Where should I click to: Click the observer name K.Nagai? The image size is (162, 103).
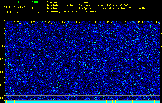coord(84,2)
